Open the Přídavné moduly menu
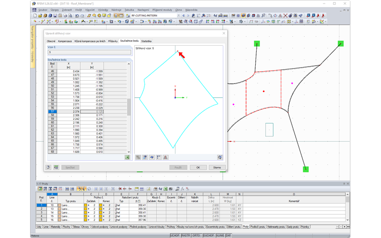381x238 pixels. click(x=162, y=10)
